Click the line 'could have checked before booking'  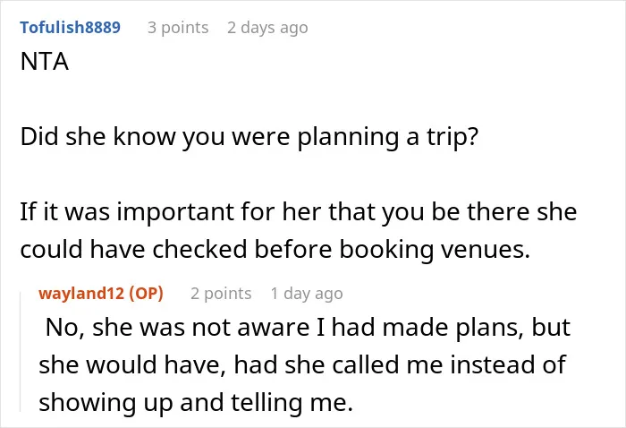pyautogui.click(x=275, y=249)
